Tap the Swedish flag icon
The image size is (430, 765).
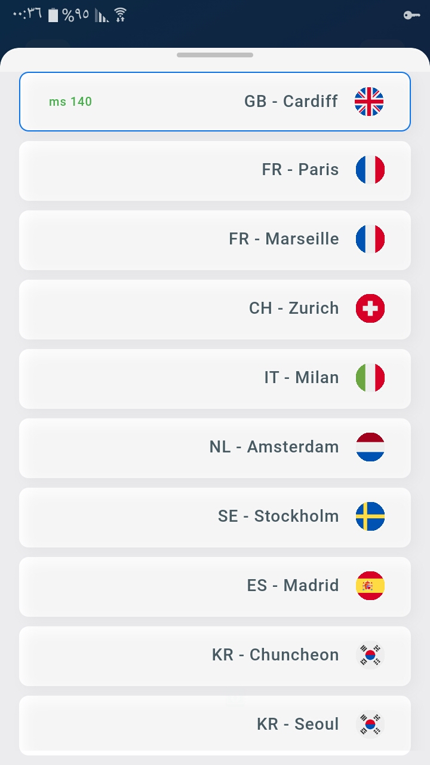coord(370,516)
